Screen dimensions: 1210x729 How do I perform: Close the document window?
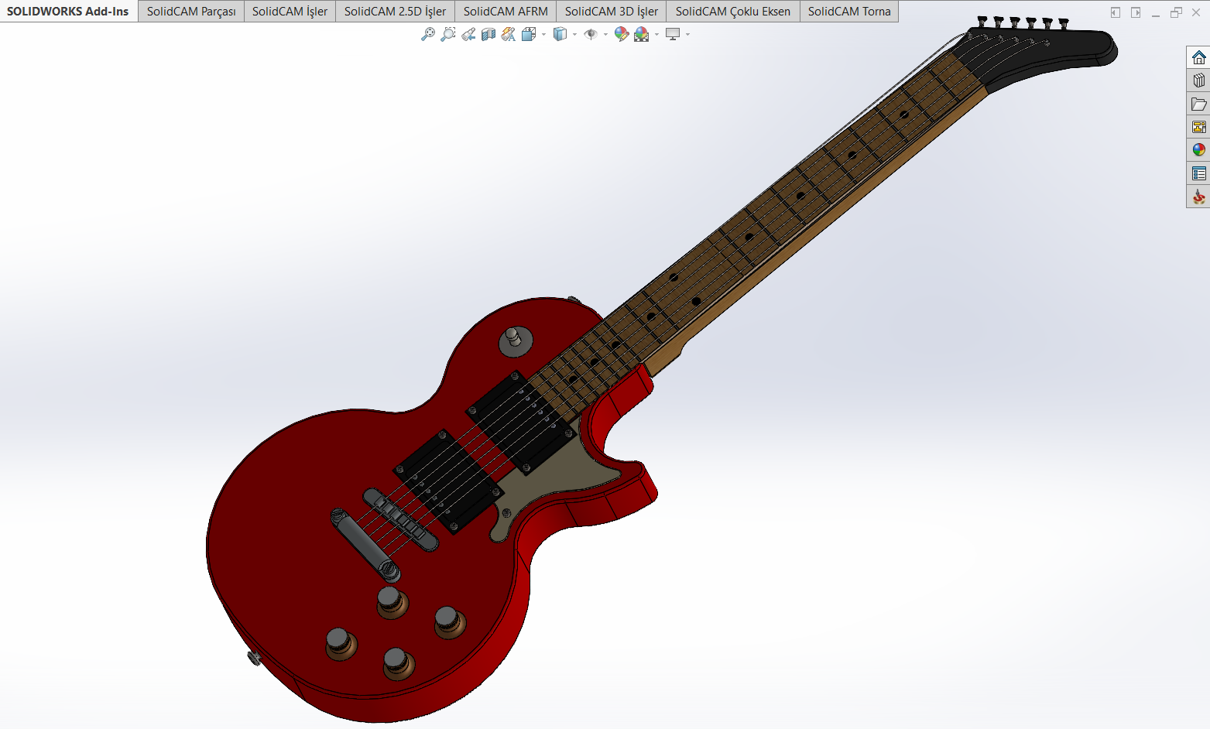click(1196, 12)
